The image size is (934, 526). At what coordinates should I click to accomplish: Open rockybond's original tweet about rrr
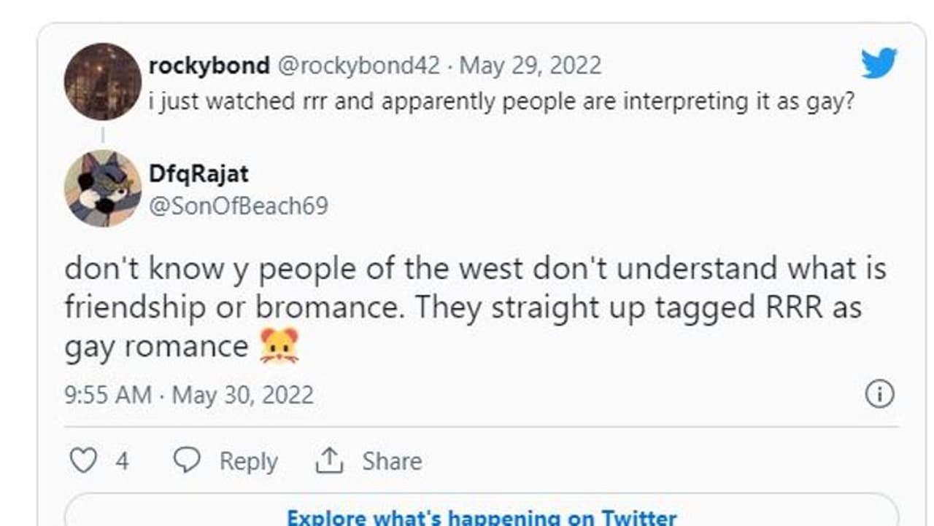tap(501, 101)
